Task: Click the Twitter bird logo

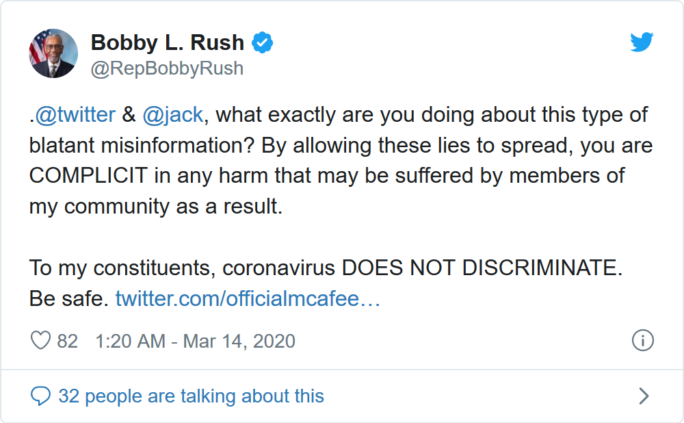Action: tap(642, 43)
